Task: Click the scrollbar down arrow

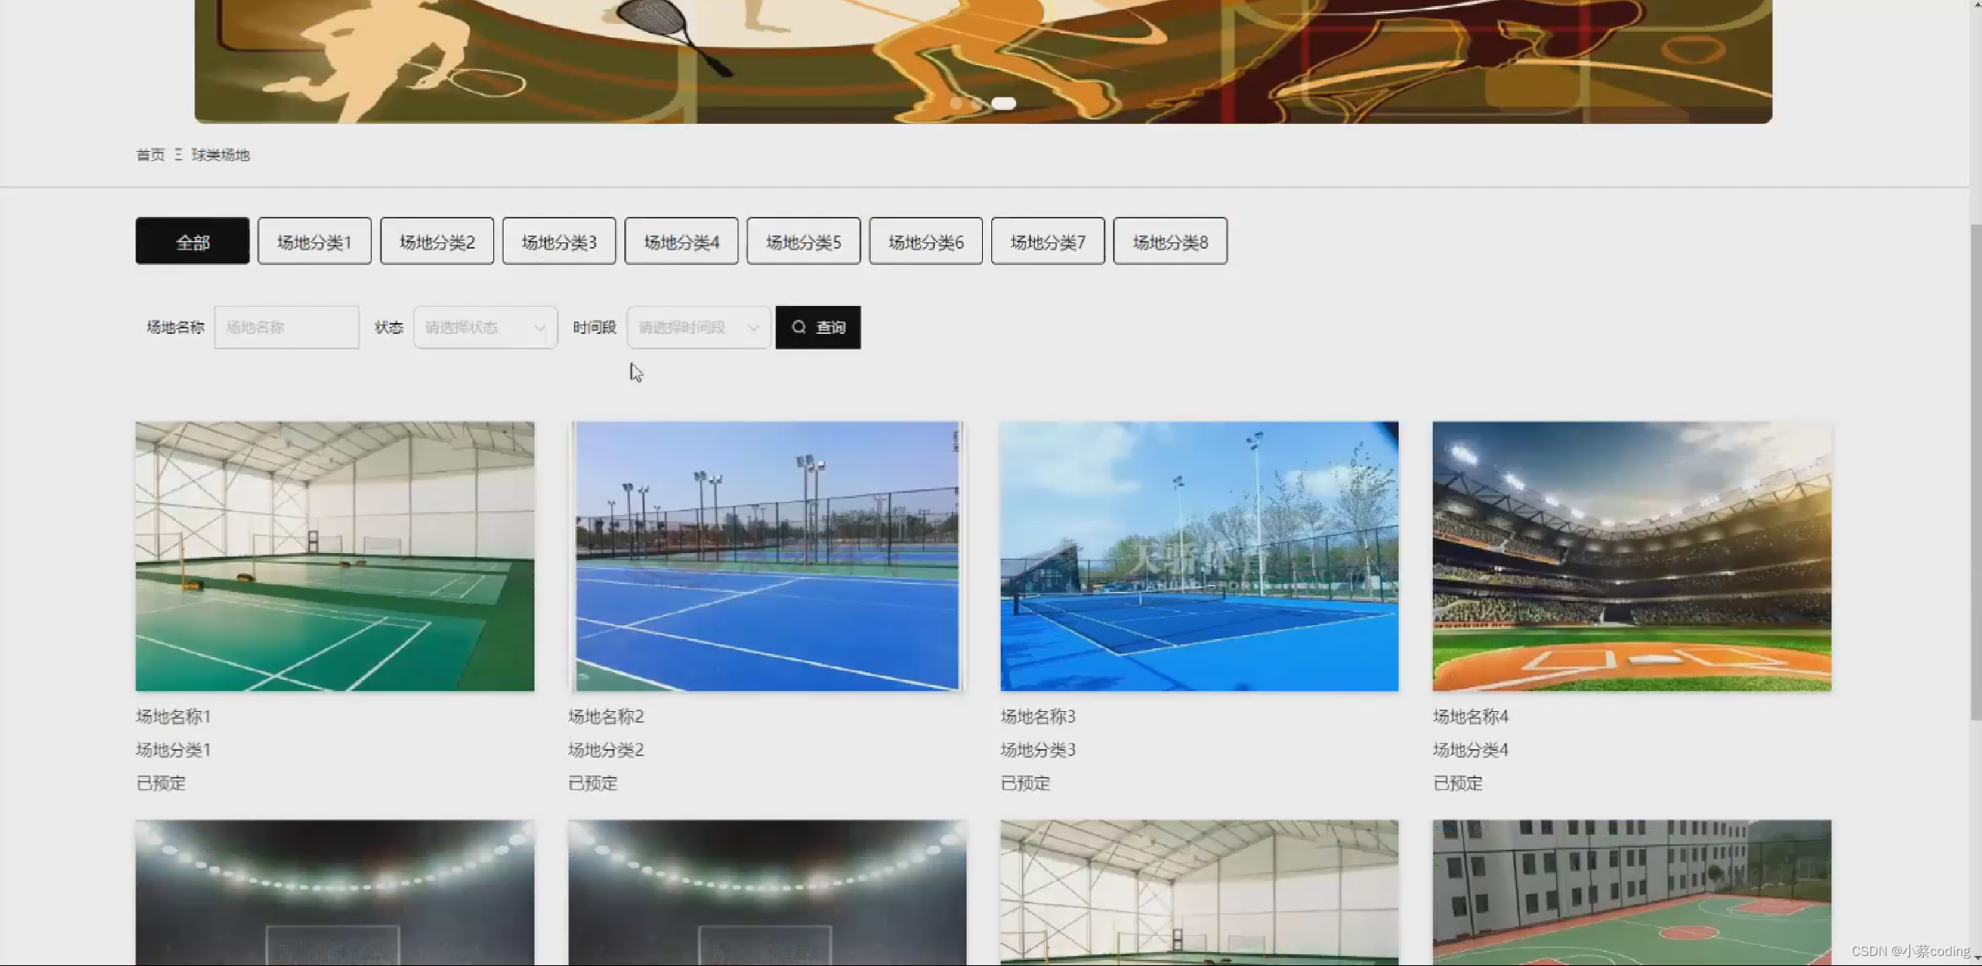Action: click(1976, 959)
